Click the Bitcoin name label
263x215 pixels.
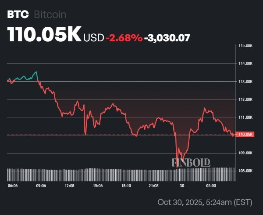click(x=50, y=15)
